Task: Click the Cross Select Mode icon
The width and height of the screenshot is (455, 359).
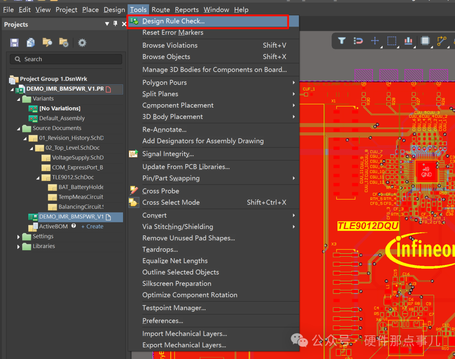Action: click(134, 202)
